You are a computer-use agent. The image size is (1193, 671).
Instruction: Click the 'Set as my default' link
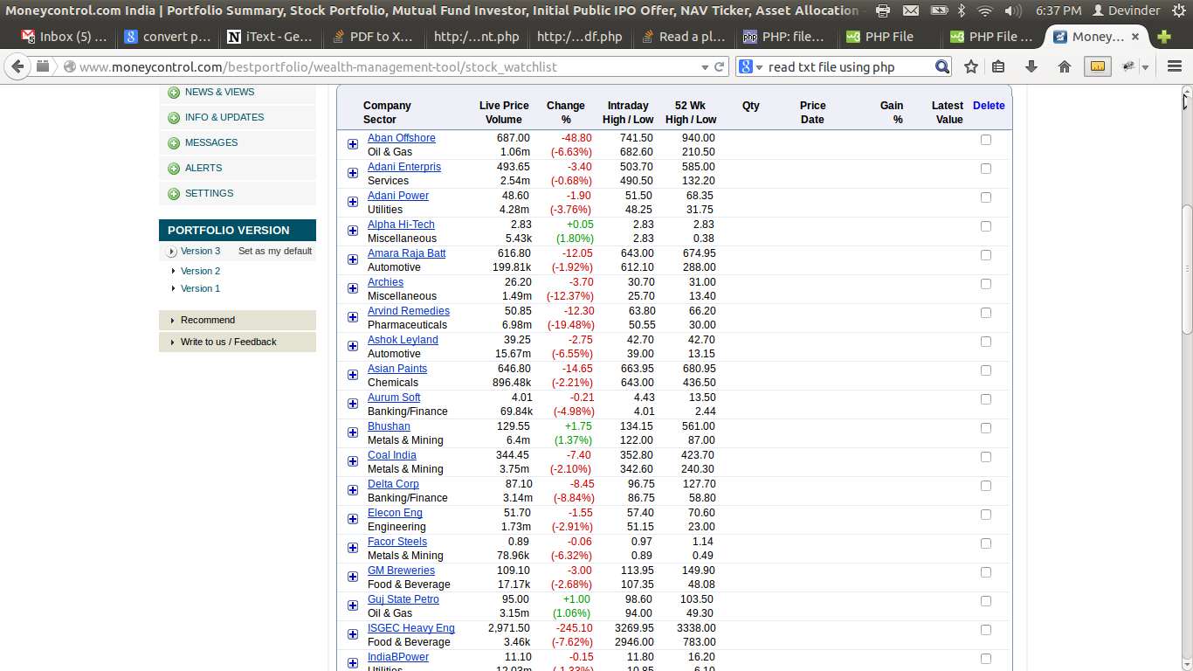(x=275, y=251)
